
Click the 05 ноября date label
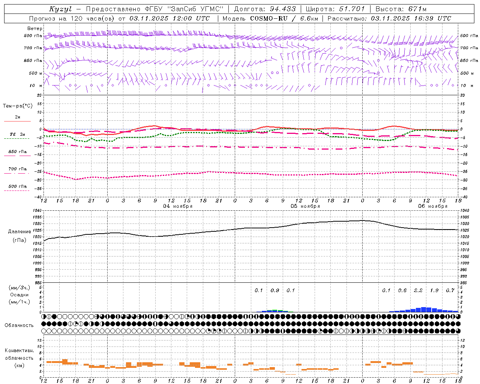tap(305, 206)
